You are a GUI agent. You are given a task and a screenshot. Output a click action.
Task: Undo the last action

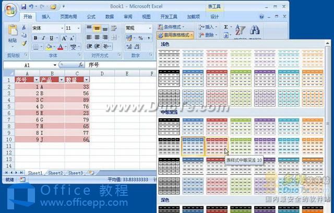pyautogui.click(x=31, y=7)
